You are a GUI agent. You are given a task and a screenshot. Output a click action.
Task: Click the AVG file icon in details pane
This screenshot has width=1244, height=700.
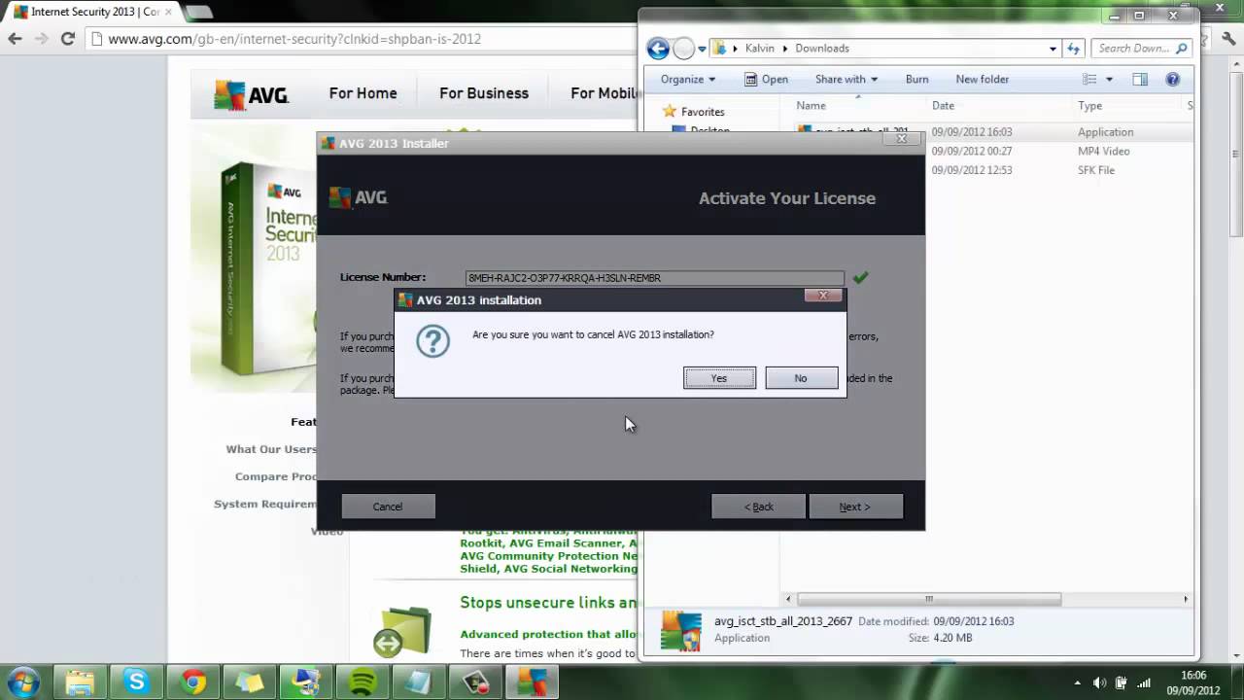[x=681, y=631]
